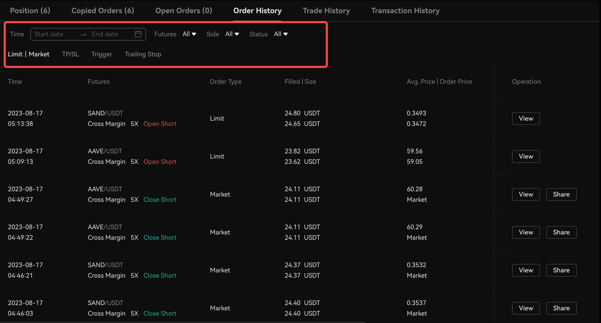Screen dimensions: 601x323
Task: Open the Status filter dropdown
Action: (281, 34)
